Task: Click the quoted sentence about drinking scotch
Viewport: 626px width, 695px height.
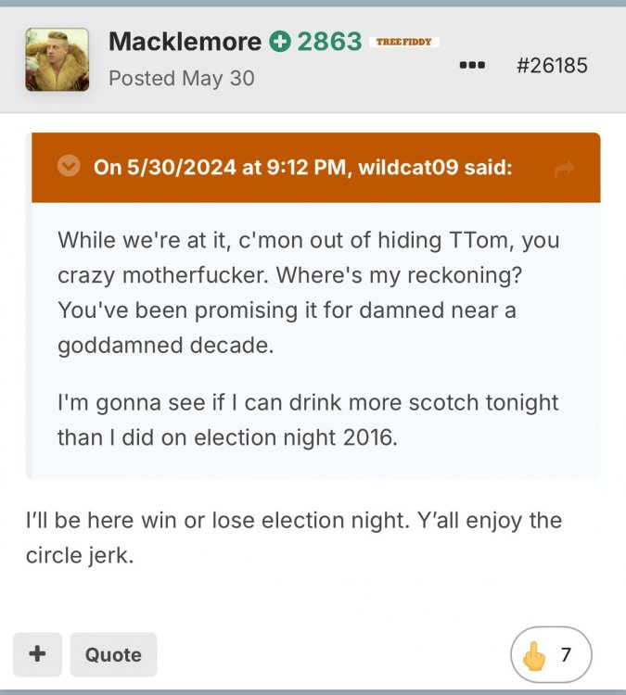Action: [x=308, y=419]
